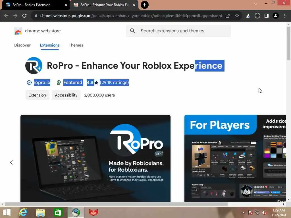Open the RoPro Made by Robloxians screenshot

[95, 158]
